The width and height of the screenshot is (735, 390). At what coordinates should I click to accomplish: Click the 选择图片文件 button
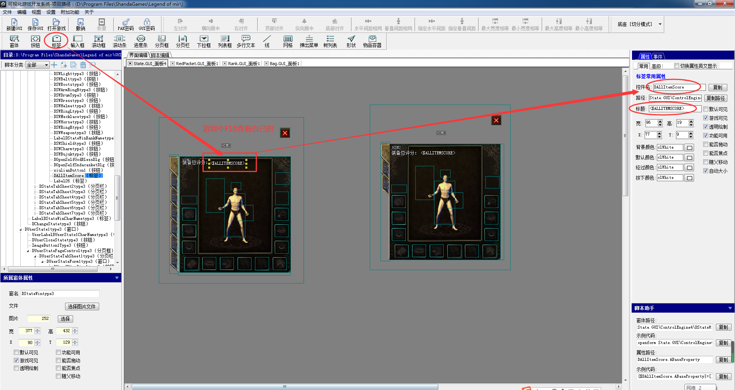point(82,306)
